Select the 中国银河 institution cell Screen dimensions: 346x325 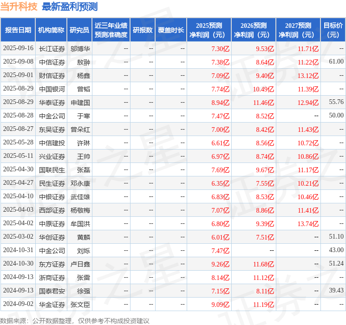[52, 89]
